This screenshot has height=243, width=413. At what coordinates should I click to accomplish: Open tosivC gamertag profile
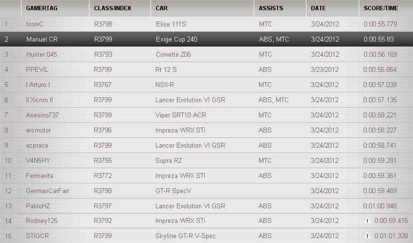[x=35, y=24]
